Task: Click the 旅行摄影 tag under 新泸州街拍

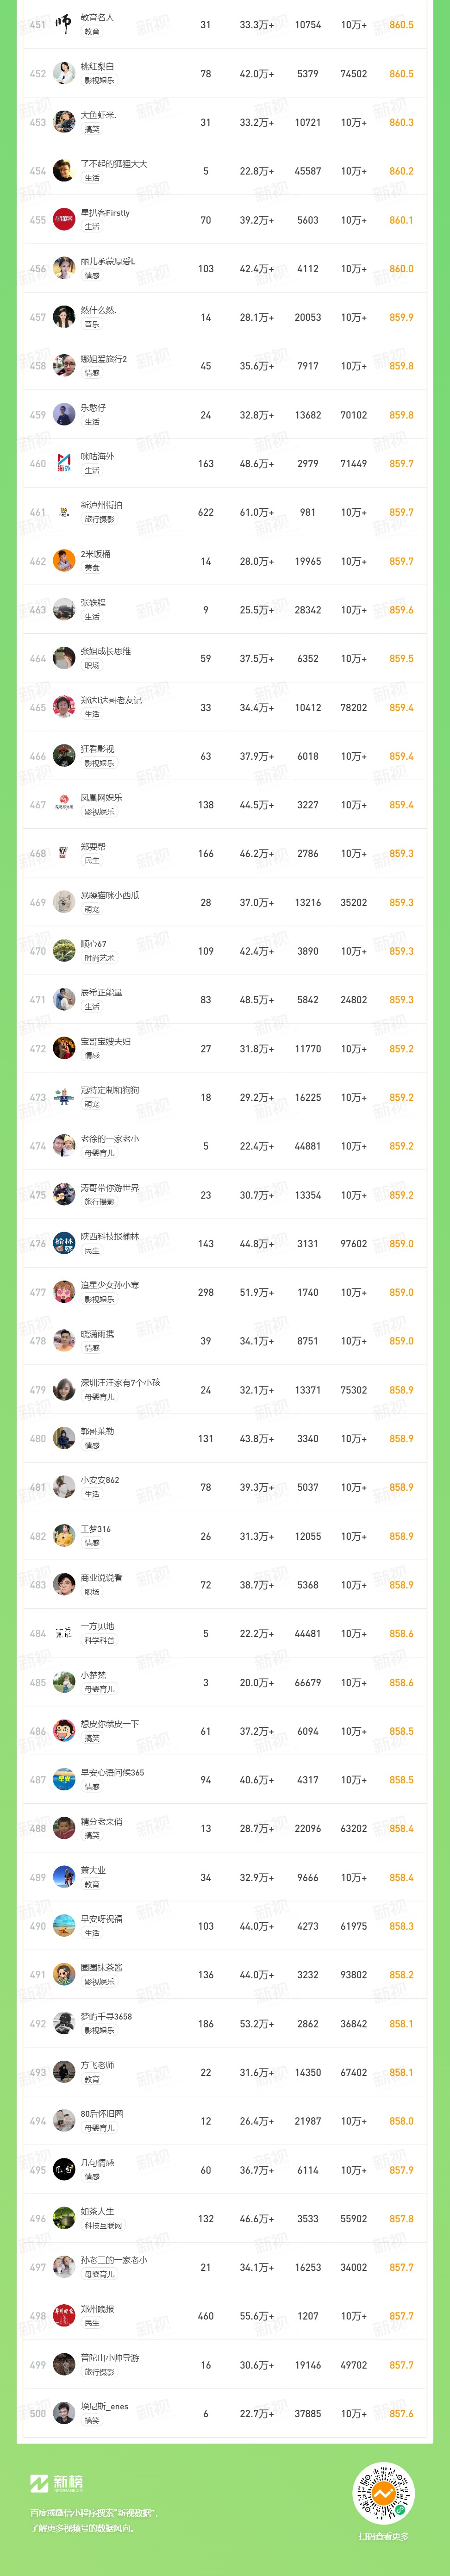Action: (99, 520)
